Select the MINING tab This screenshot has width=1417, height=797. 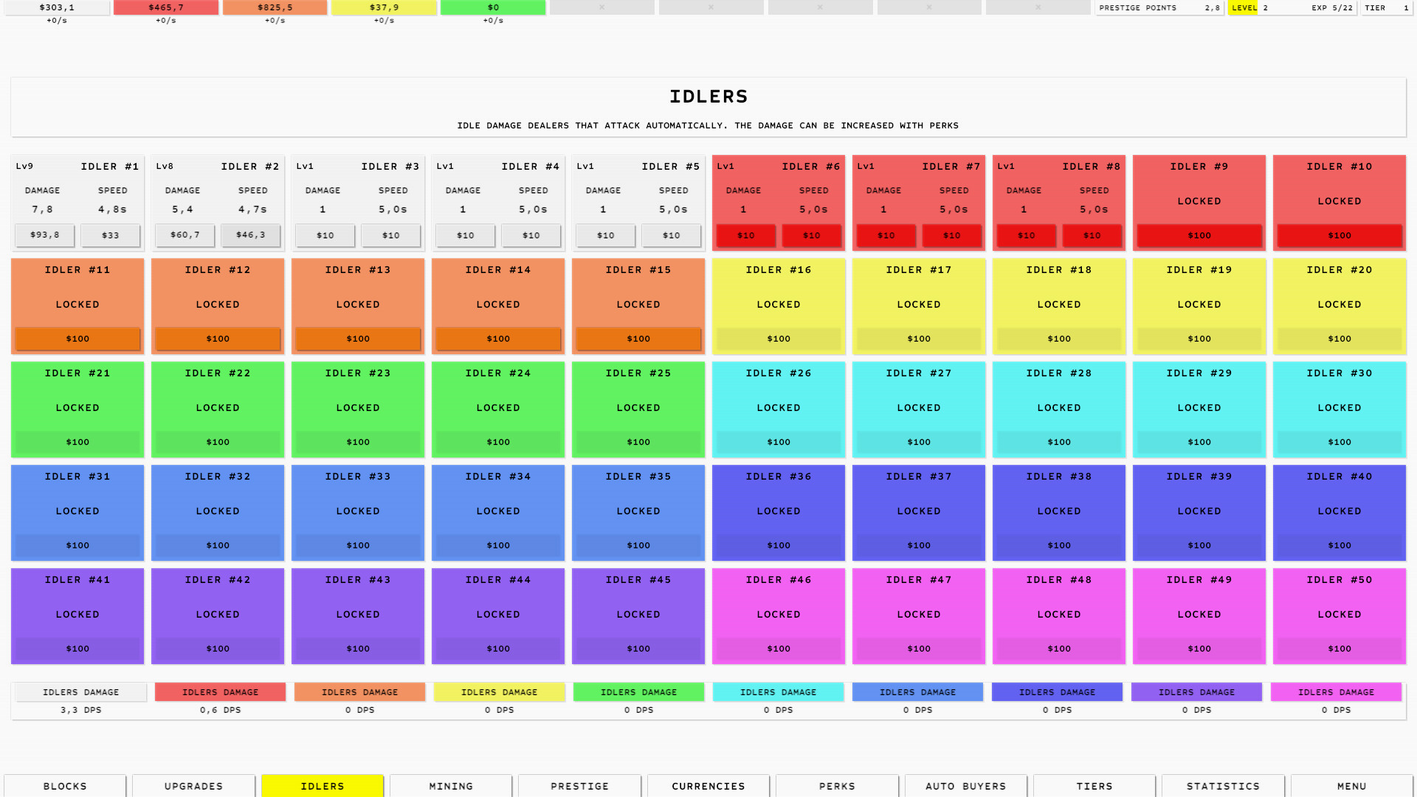450,786
